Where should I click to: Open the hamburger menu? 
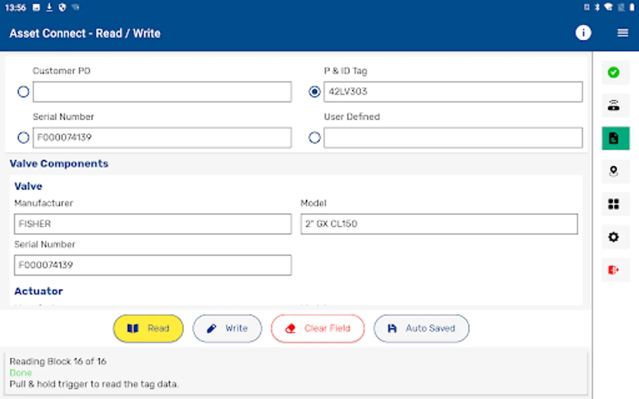click(x=623, y=33)
